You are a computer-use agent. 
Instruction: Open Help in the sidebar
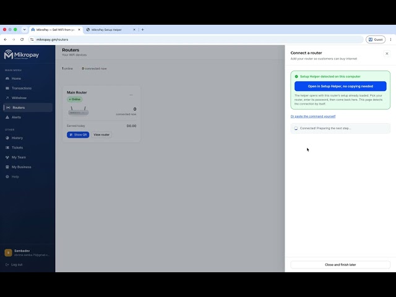15,176
